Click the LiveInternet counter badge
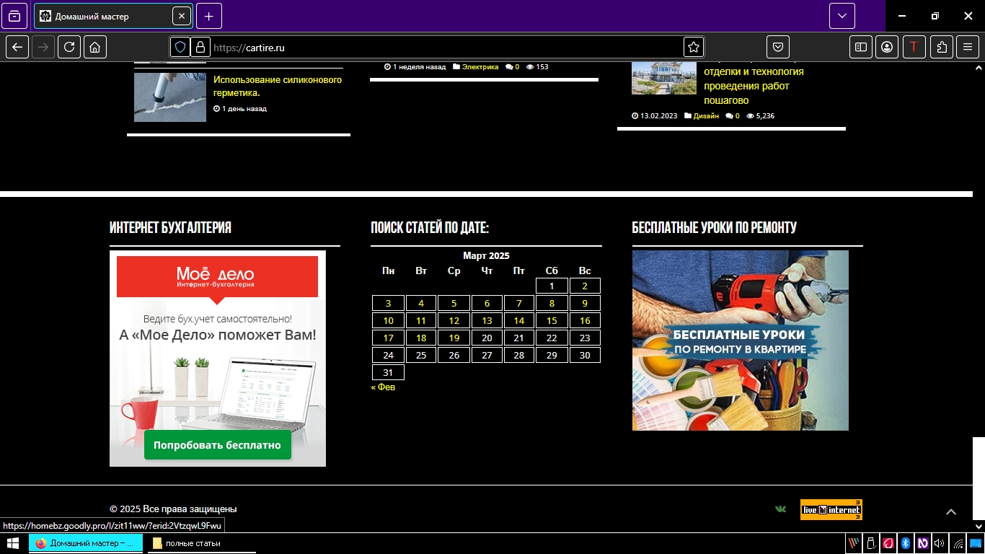Image resolution: width=985 pixels, height=554 pixels. (x=831, y=509)
